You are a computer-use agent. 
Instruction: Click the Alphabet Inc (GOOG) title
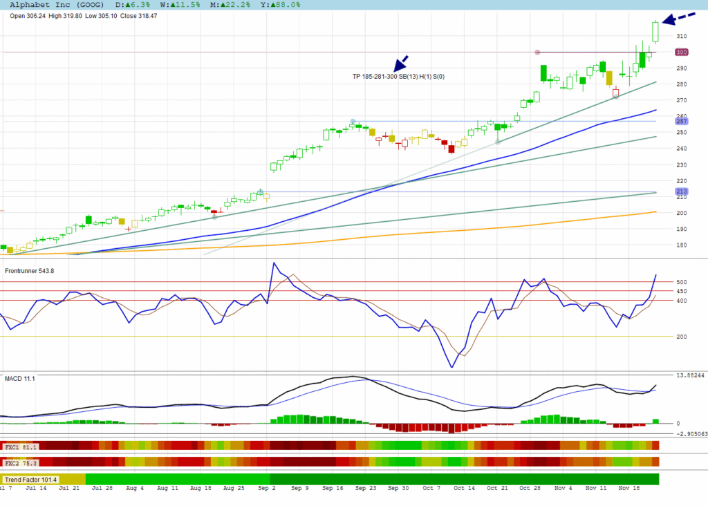point(57,4)
